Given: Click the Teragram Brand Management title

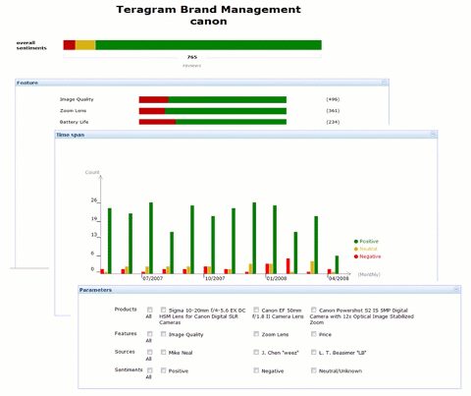Looking at the screenshot, I should point(208,10).
